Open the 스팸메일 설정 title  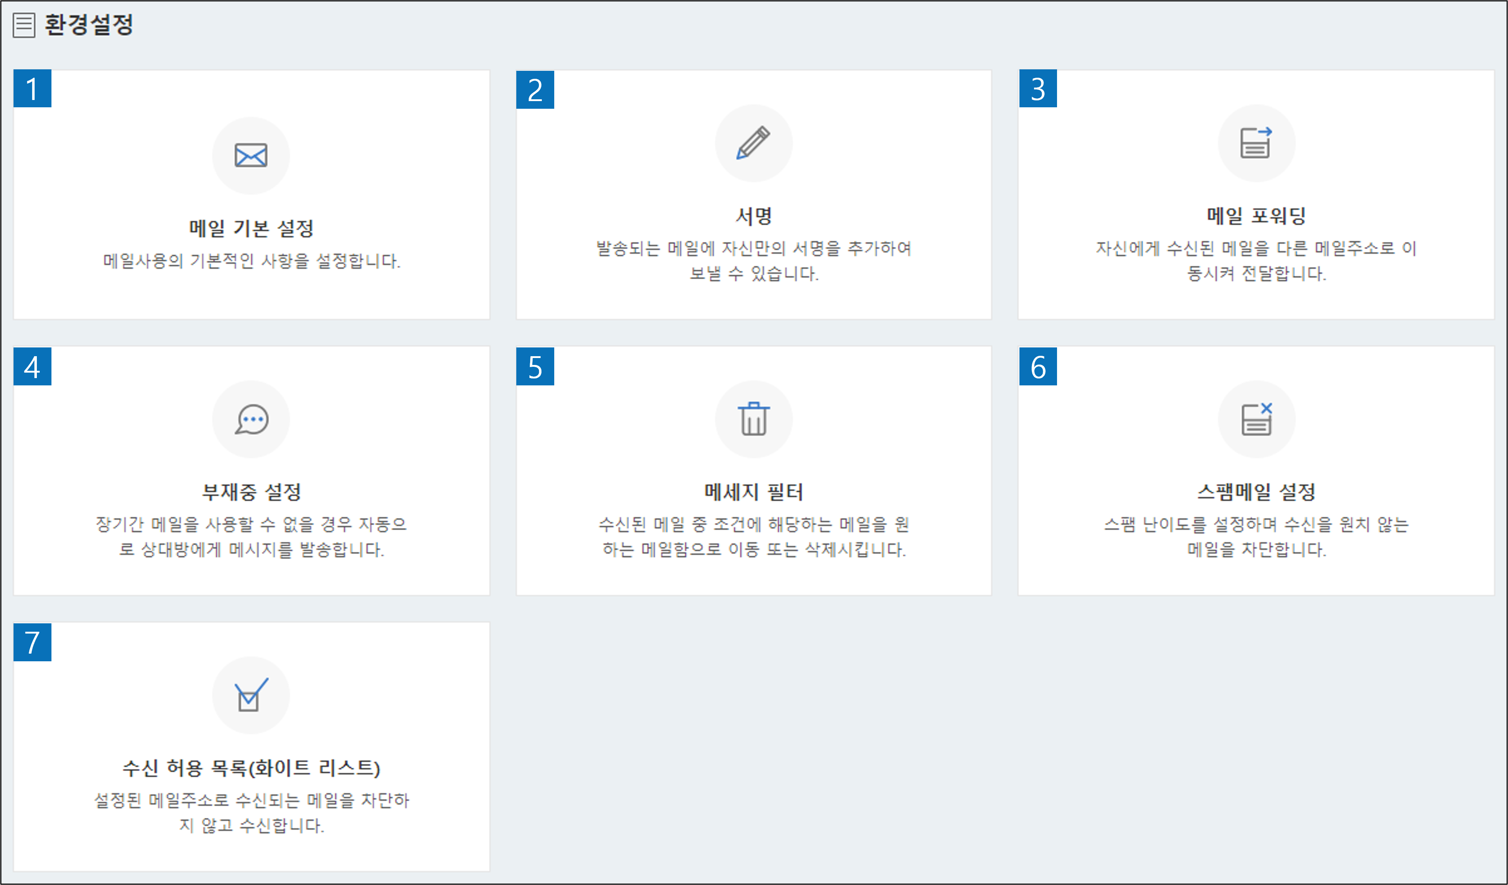pos(1256,492)
